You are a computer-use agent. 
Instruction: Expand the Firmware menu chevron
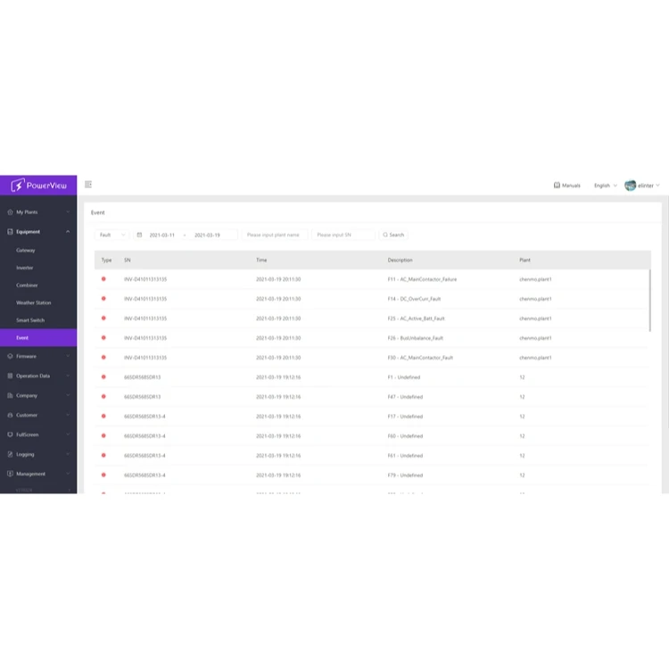(68, 356)
